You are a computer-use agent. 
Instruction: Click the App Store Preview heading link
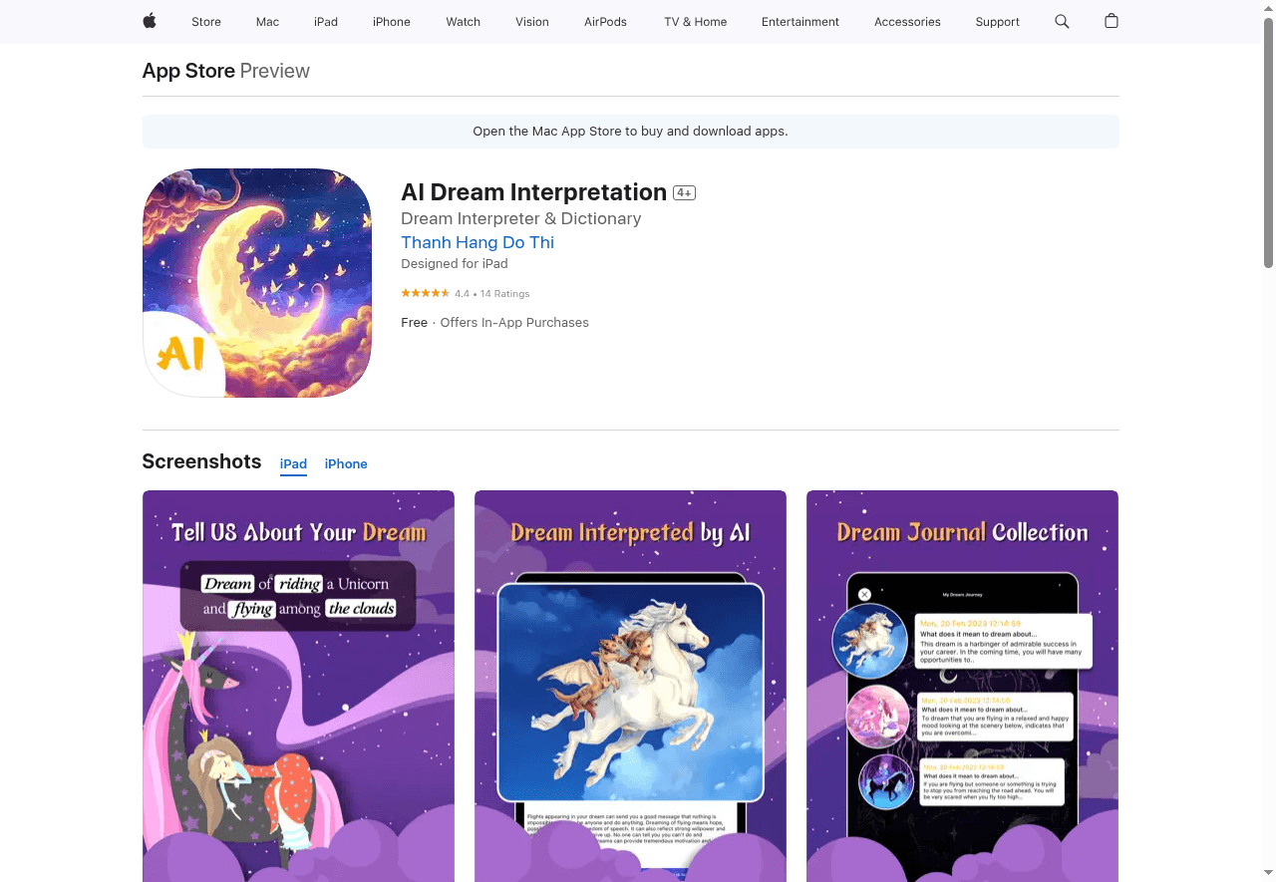click(x=188, y=71)
